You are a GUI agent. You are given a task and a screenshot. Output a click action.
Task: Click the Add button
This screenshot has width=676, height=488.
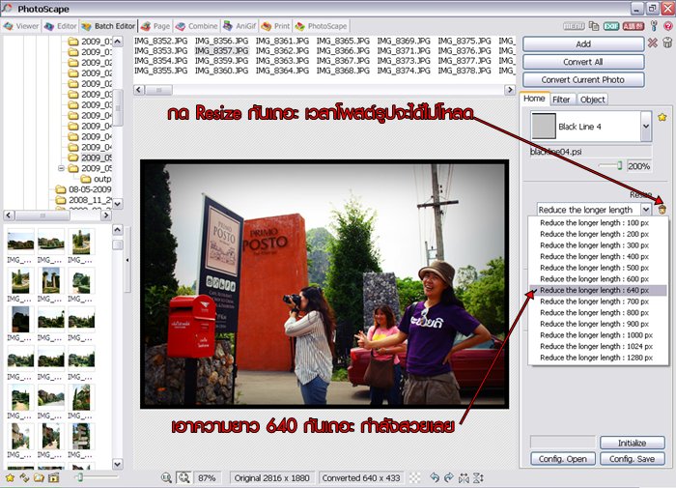click(x=583, y=44)
